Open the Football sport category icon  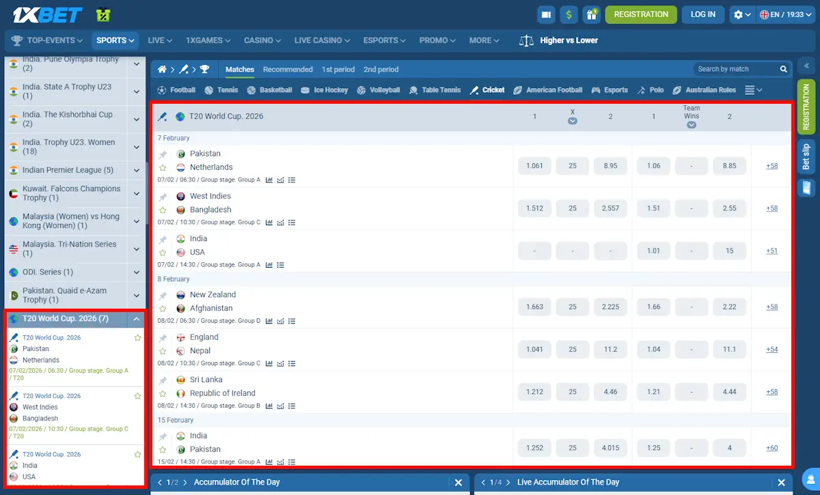click(x=162, y=89)
